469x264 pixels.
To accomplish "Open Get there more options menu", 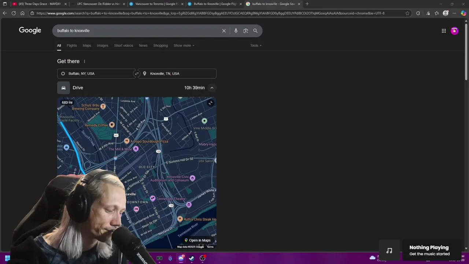I will (84, 61).
